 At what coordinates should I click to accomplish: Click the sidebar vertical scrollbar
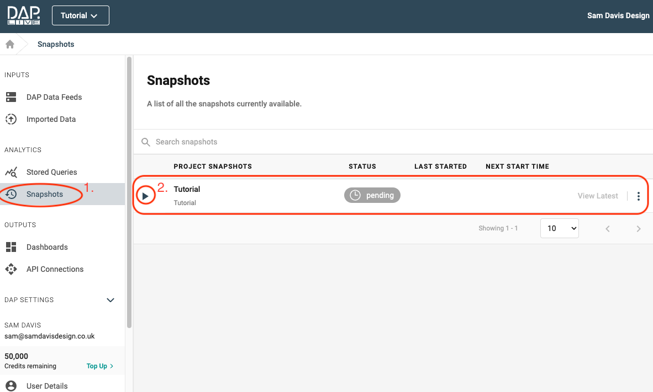129,193
